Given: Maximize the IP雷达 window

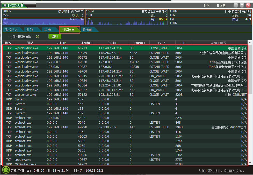Looking at the screenshot, I should 242,5.
